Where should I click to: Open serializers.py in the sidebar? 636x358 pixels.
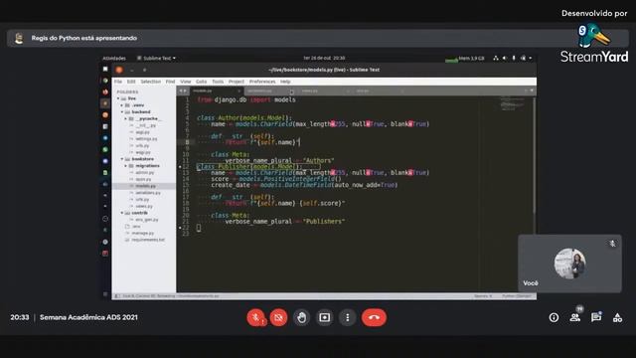[x=148, y=193]
